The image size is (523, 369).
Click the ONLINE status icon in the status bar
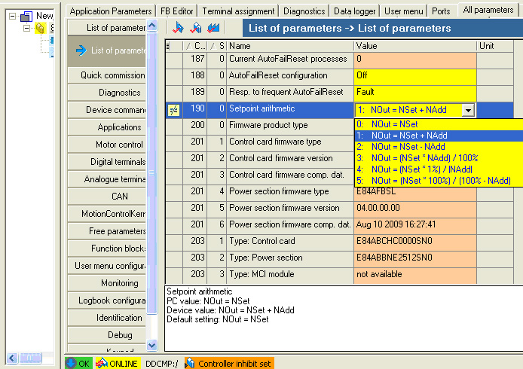click(101, 364)
